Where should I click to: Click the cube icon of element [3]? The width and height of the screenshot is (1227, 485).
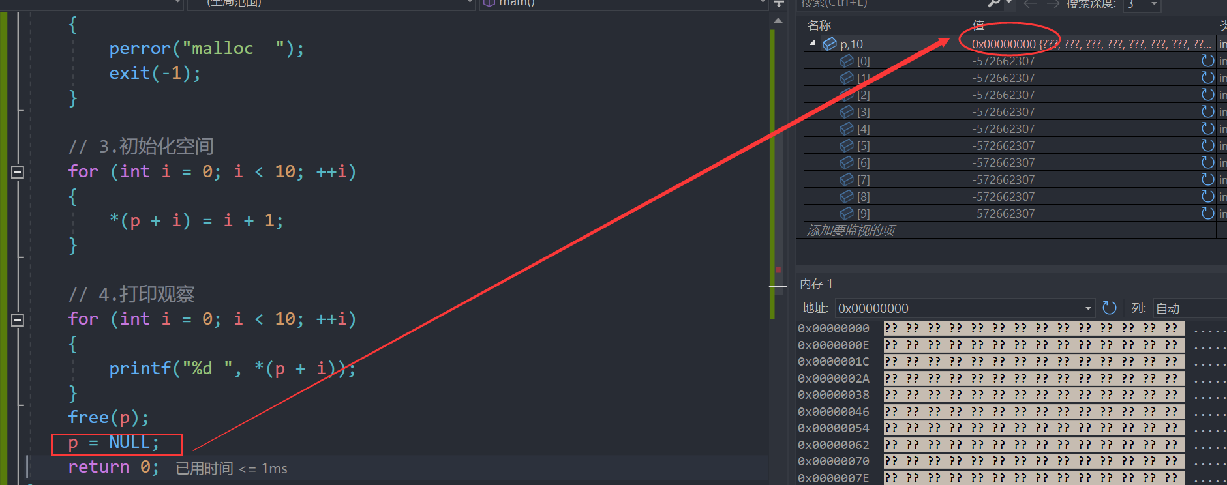(x=846, y=111)
